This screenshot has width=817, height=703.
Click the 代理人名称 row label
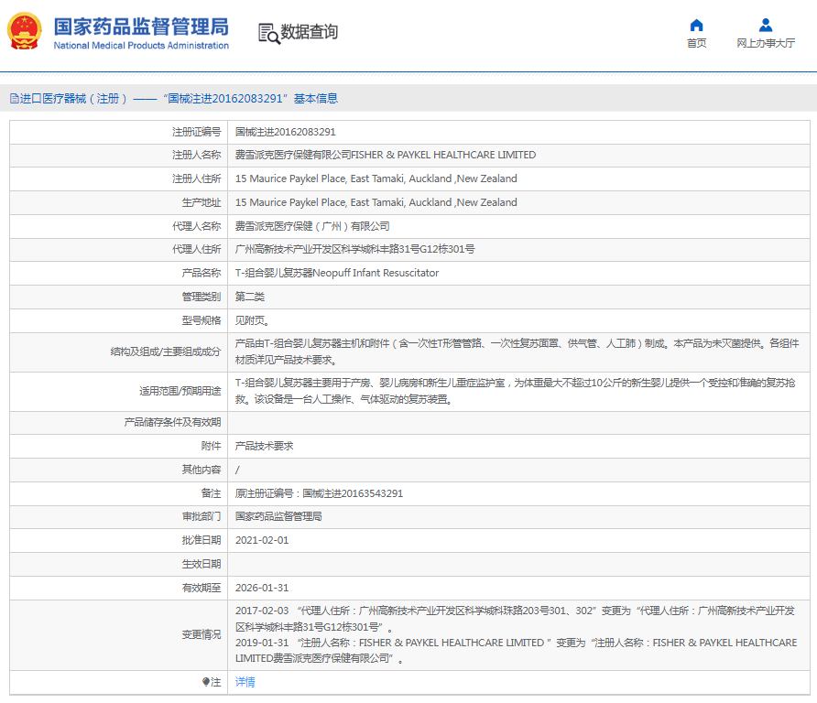(196, 226)
